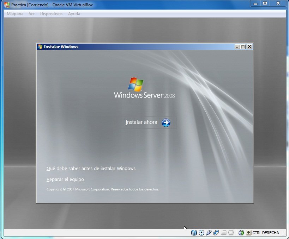The width and height of the screenshot is (289, 239).
Task: Click the virtualization (V chip) status icon
Action: [231, 233]
